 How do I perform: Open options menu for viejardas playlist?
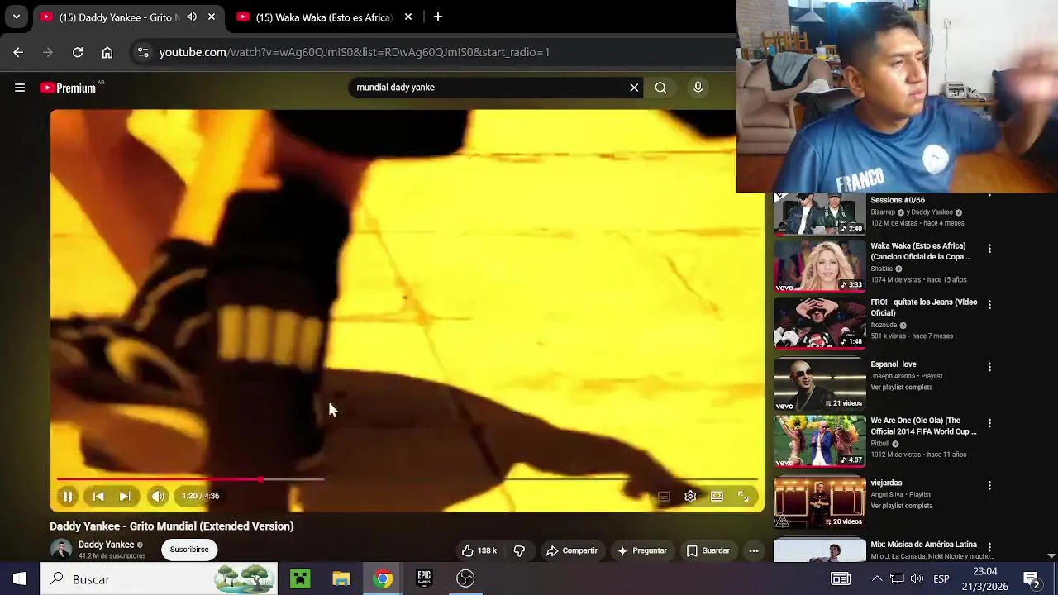[989, 486]
